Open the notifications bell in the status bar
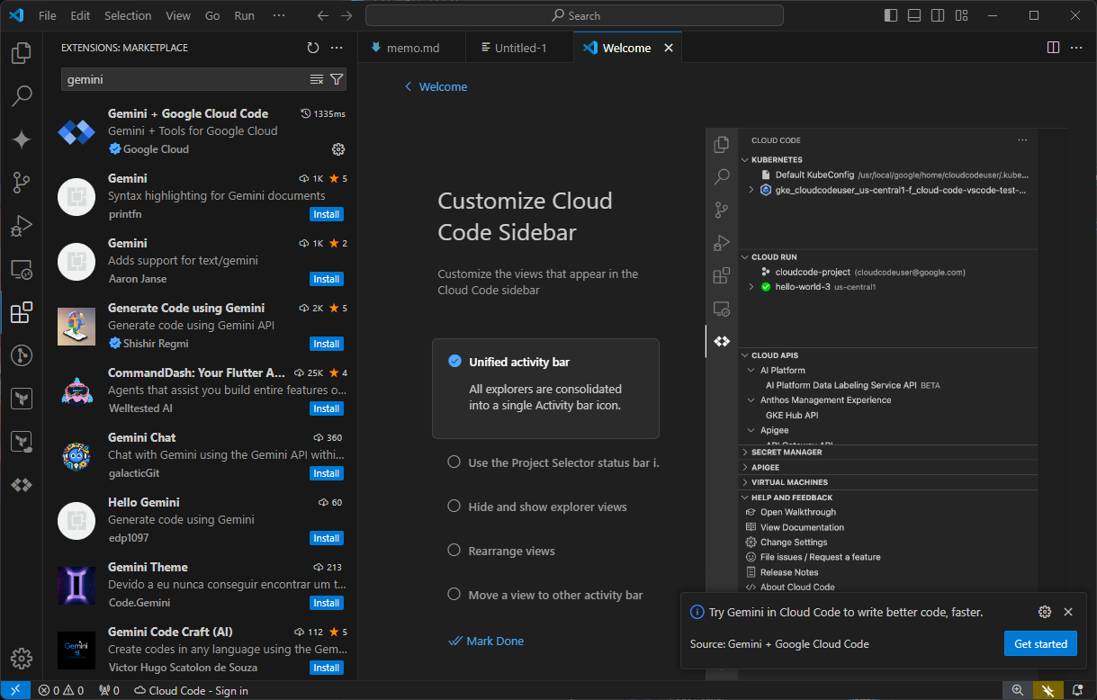The height and width of the screenshot is (700, 1097). pyautogui.click(x=1077, y=690)
